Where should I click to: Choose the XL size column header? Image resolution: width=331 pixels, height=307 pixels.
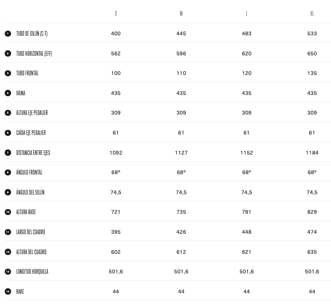click(312, 14)
